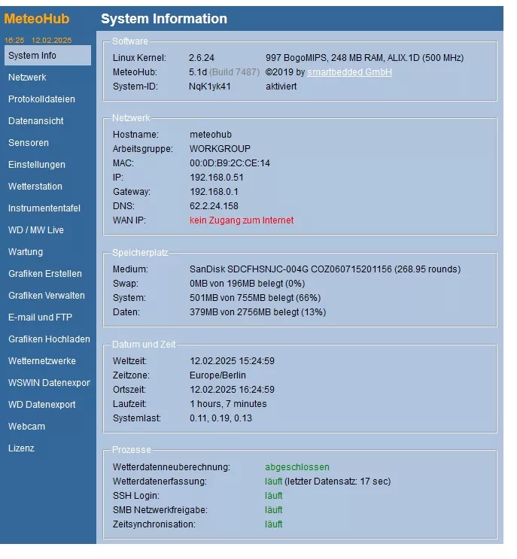Image resolution: width=517 pixels, height=559 pixels.
Task: Open the Sensoren page
Action: coord(29,143)
